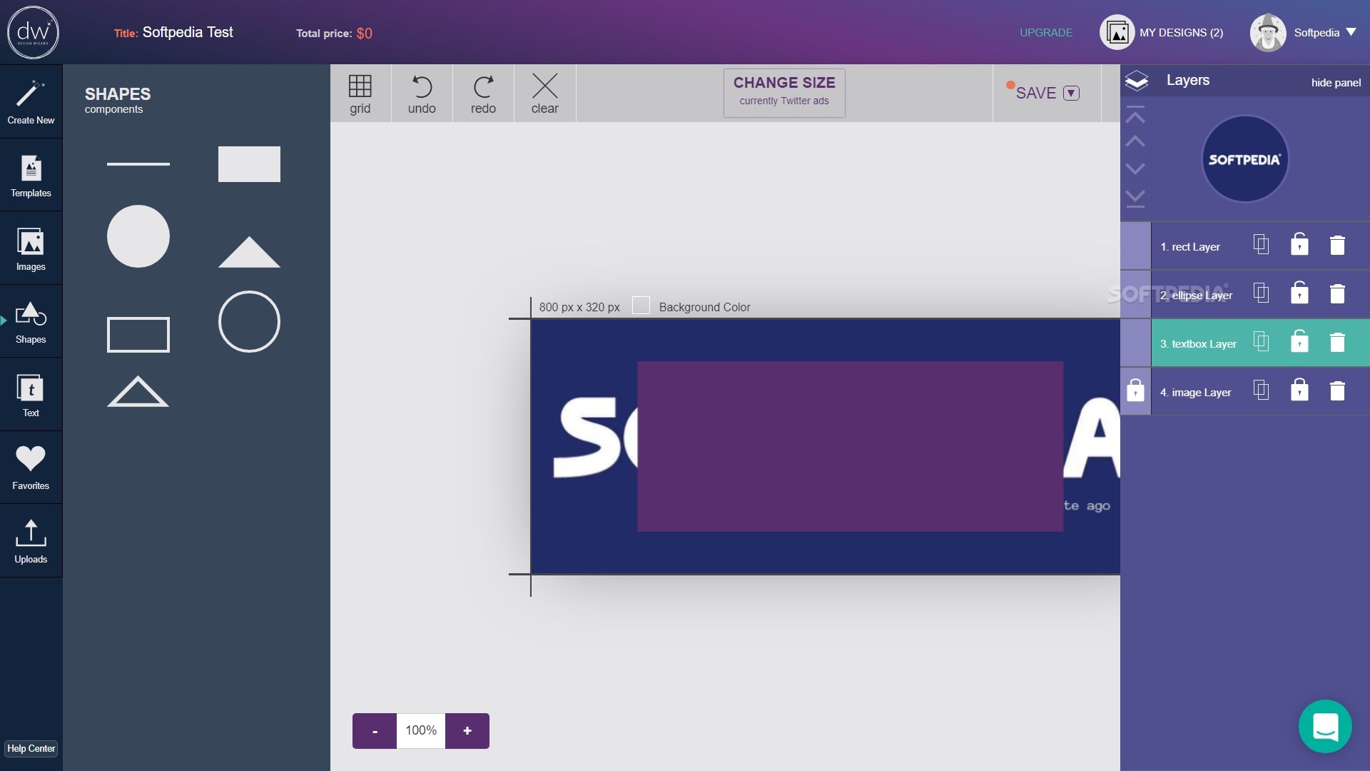Open the Save options dropdown arrow

1071,94
